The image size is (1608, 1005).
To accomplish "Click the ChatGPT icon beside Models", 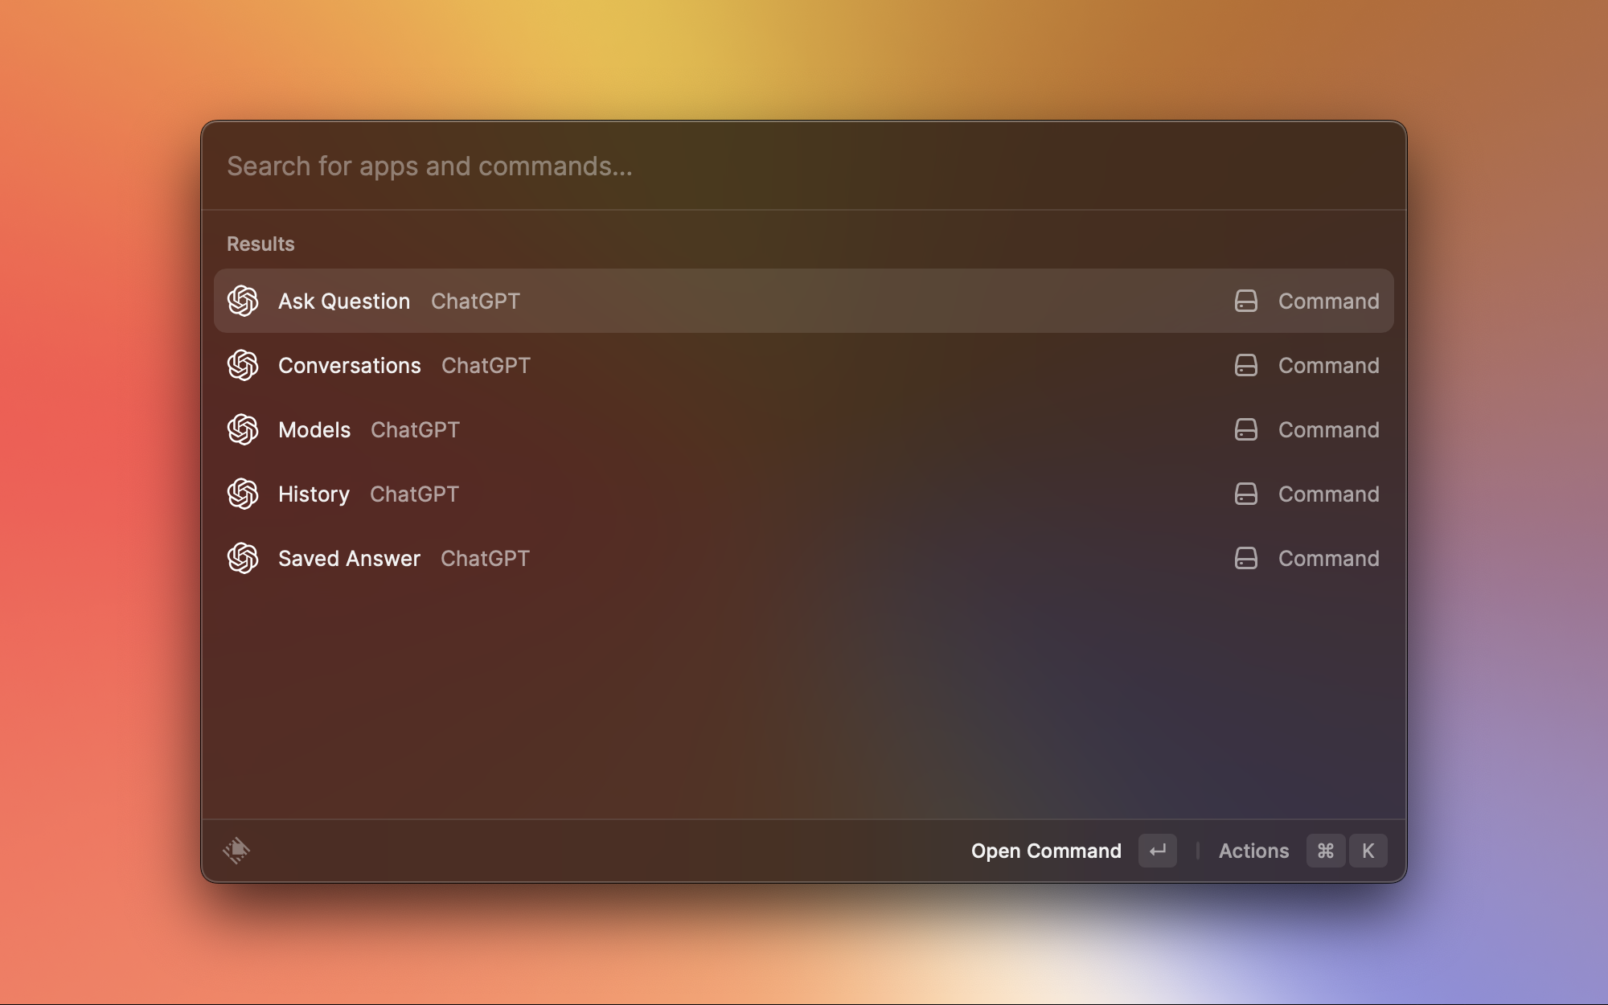I will (x=243, y=429).
